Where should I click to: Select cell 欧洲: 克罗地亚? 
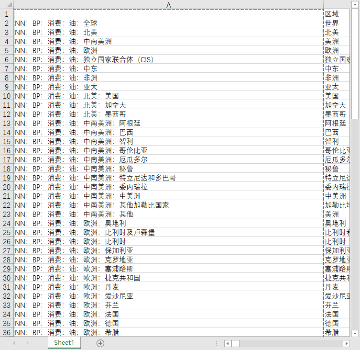coord(168,260)
